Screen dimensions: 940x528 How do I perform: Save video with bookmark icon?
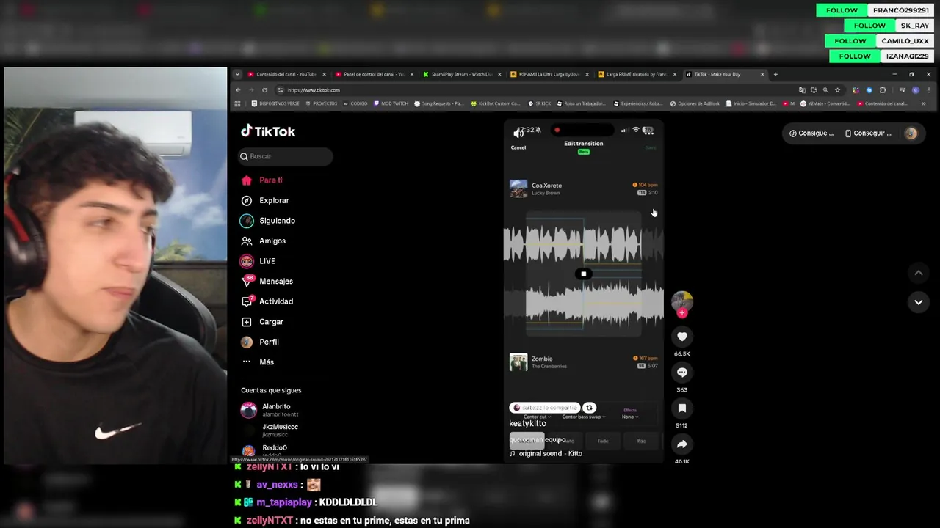[682, 408]
